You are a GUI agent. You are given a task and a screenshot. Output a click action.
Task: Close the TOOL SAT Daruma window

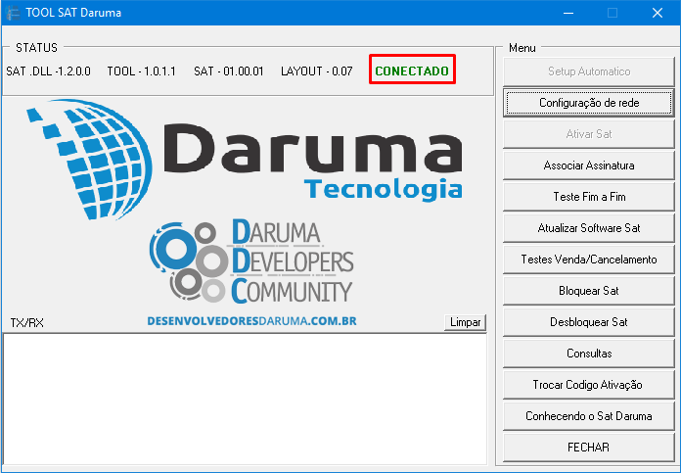click(658, 13)
